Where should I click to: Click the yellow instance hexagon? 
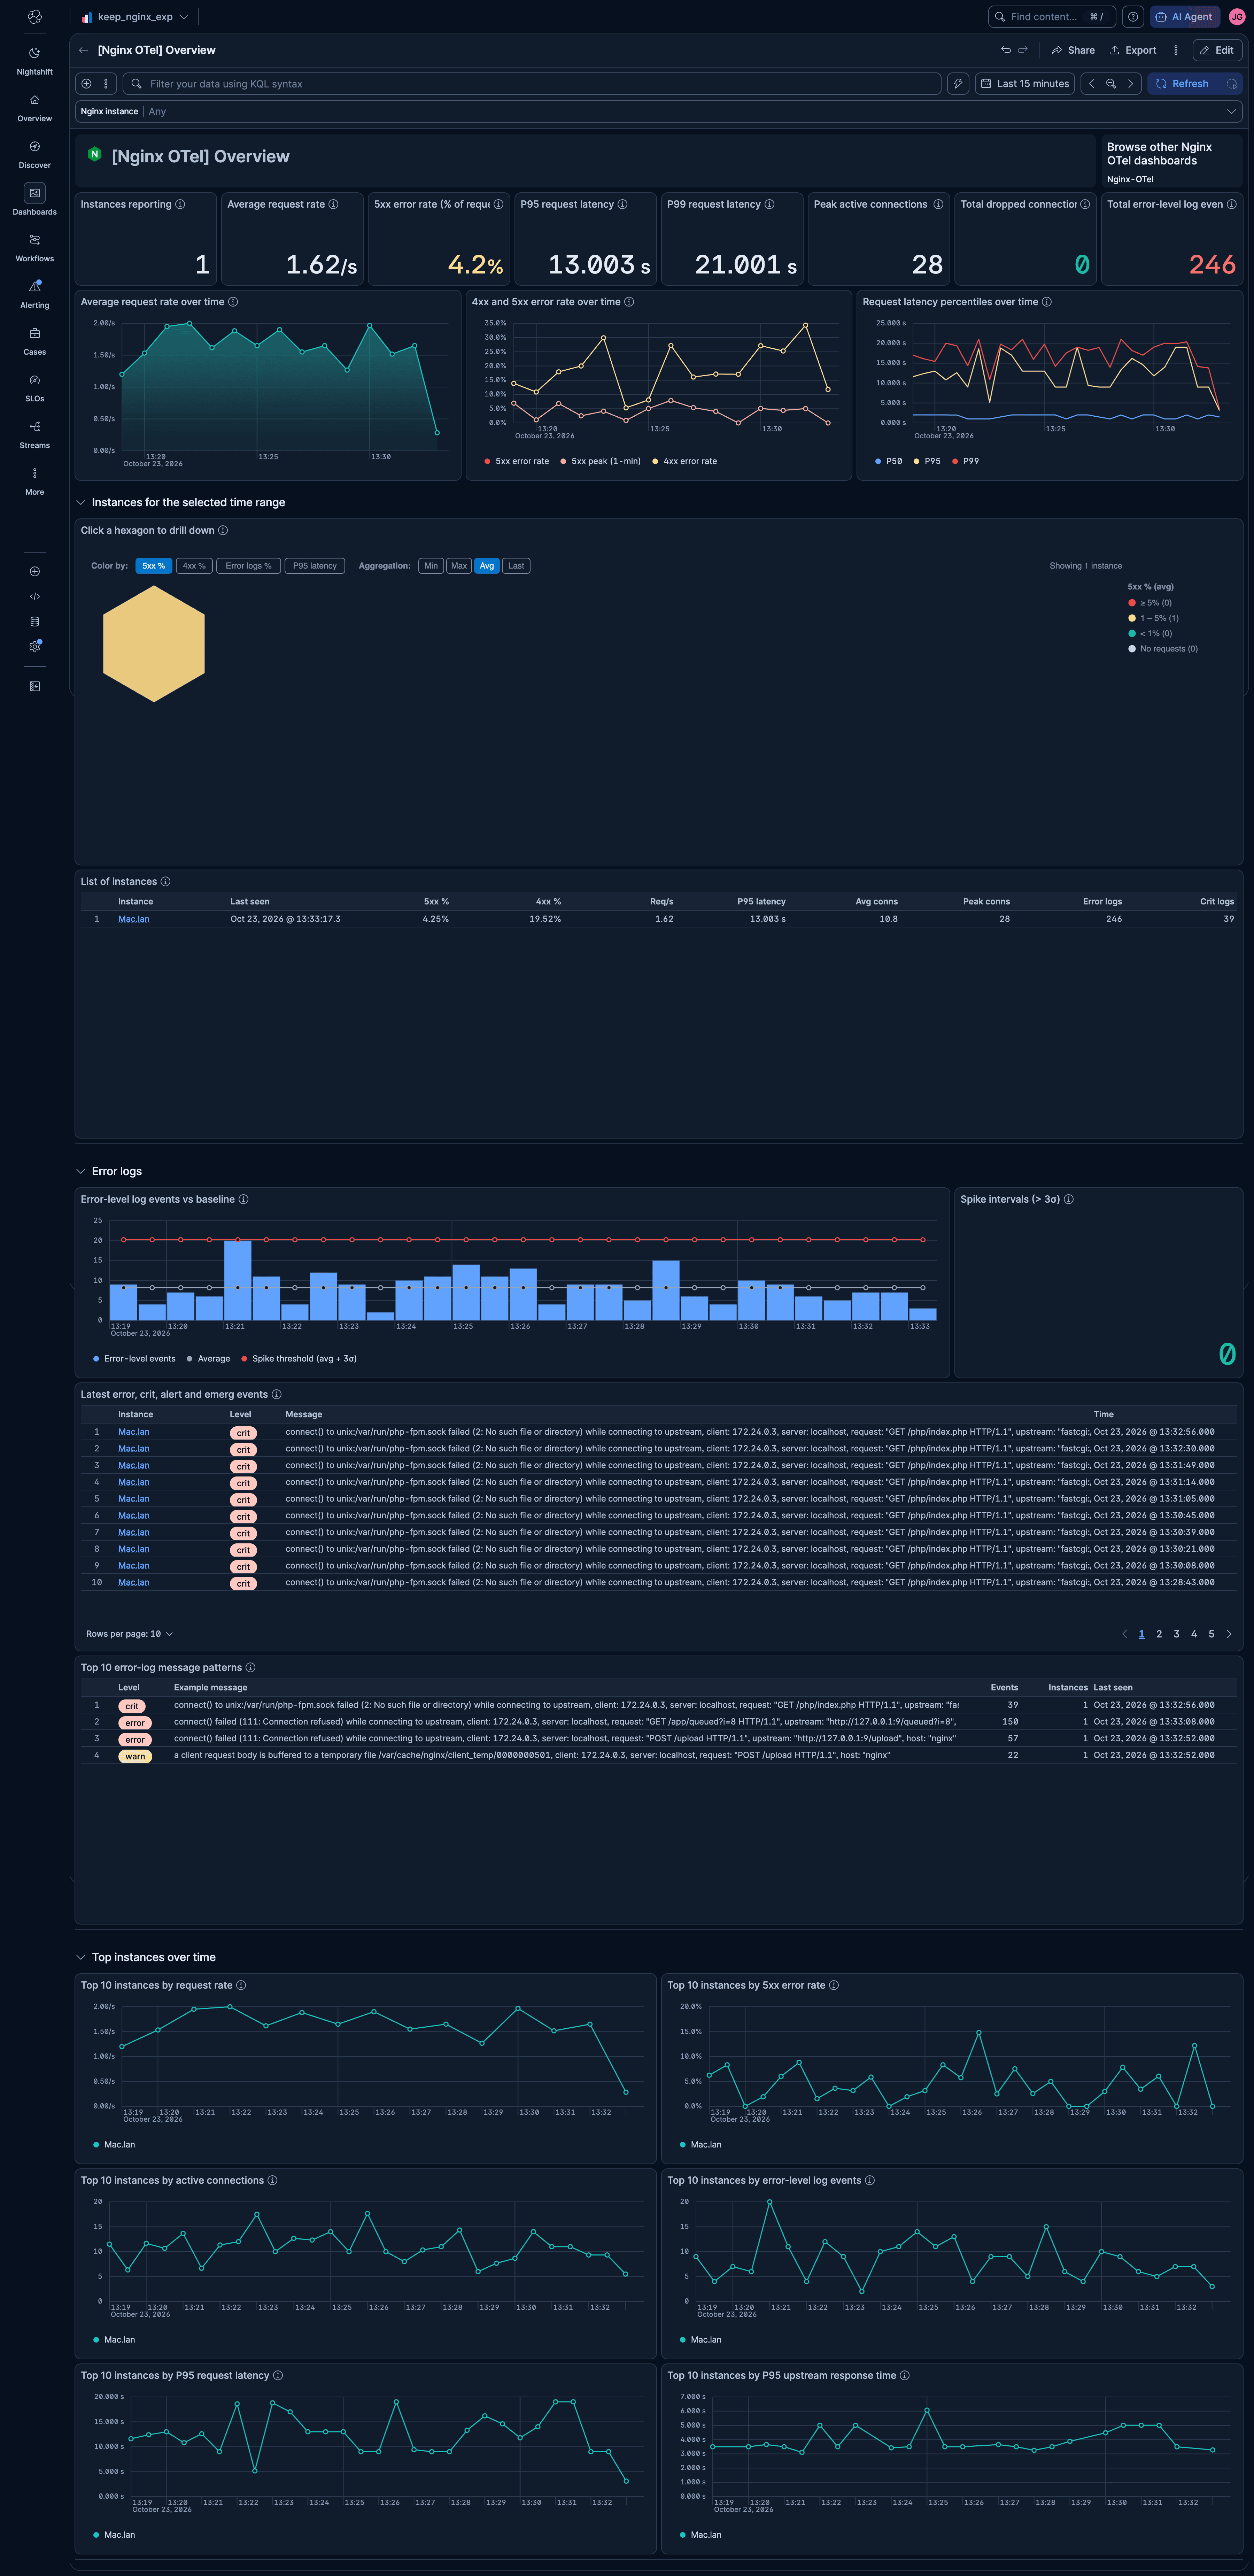tap(154, 643)
